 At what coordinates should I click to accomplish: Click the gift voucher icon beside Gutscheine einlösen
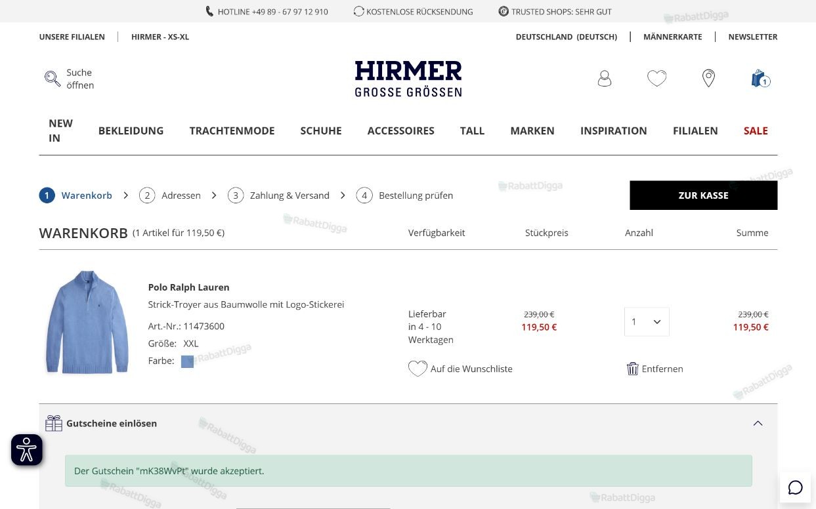tap(54, 423)
